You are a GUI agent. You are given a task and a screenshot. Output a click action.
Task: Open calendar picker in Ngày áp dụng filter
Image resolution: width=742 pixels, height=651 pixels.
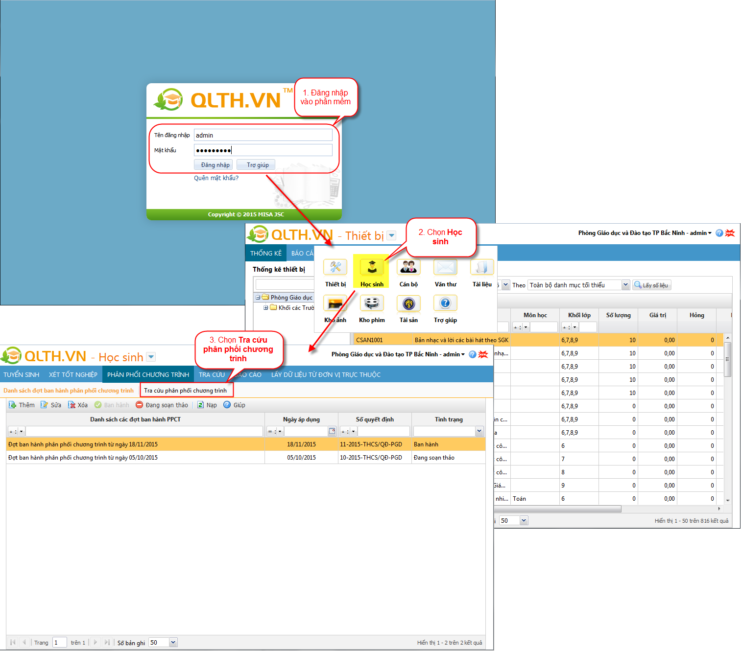[x=332, y=431]
